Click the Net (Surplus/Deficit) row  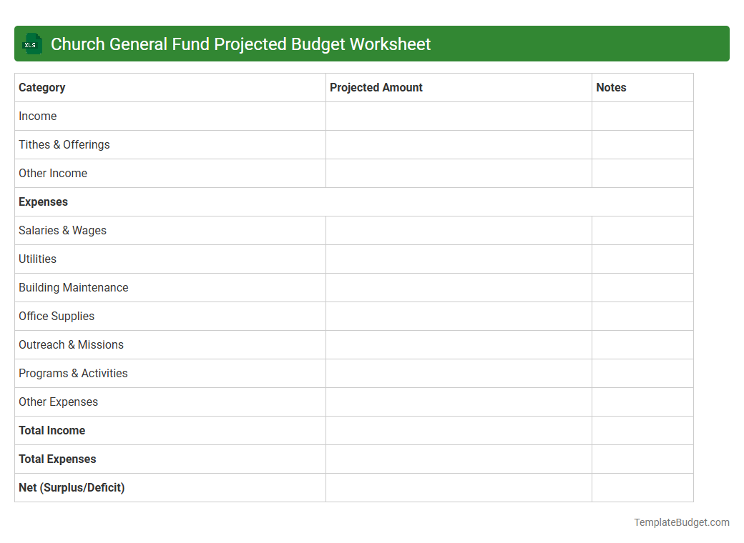pyautogui.click(x=72, y=487)
